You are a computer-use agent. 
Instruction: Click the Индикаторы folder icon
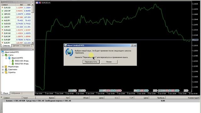tap(6, 67)
